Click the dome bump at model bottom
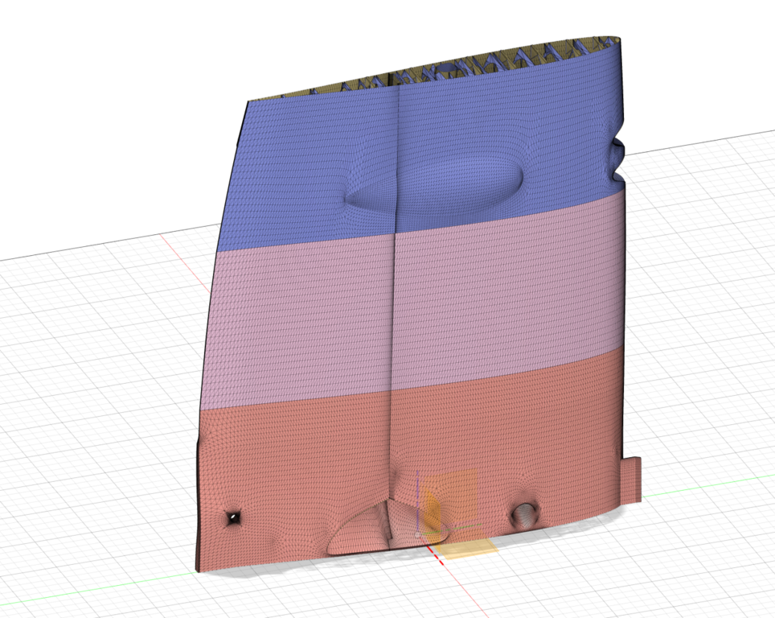This screenshot has width=775, height=618. (x=366, y=531)
